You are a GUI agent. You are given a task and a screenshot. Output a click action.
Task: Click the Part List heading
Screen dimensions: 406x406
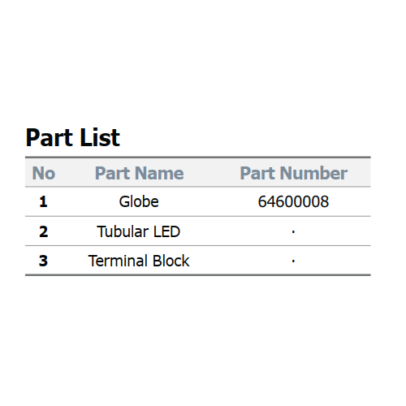(x=72, y=138)
